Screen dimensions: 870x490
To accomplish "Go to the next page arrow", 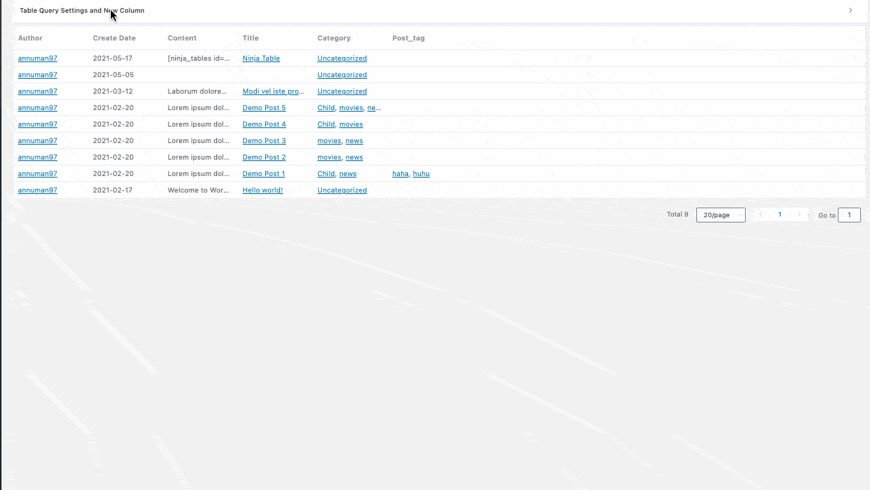I will 799,215.
